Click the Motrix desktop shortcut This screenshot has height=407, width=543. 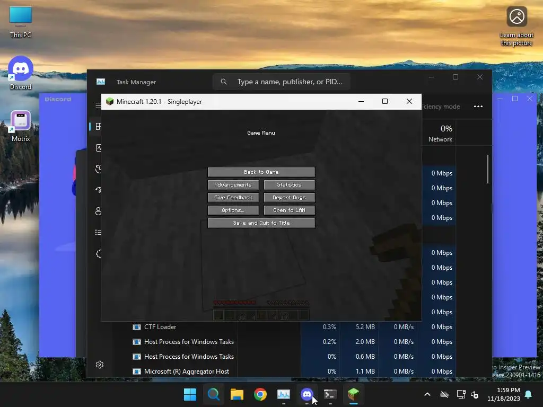click(x=21, y=126)
